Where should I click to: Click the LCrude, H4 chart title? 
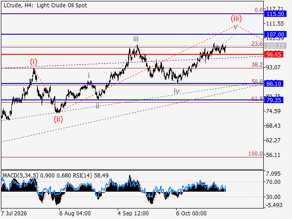[x=17, y=5]
